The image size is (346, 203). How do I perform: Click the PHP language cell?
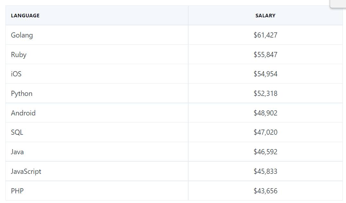click(97, 190)
